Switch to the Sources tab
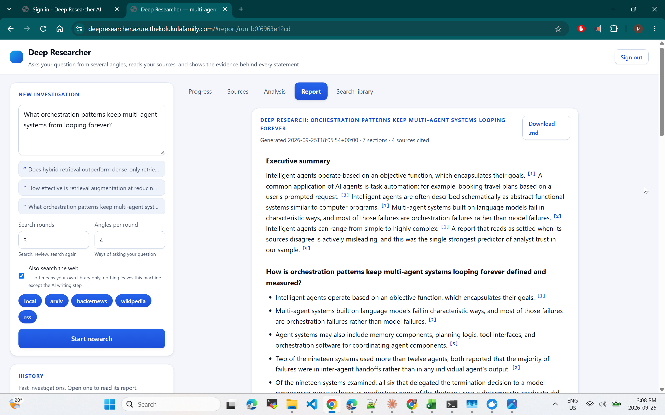This screenshot has width=665, height=415. (238, 91)
